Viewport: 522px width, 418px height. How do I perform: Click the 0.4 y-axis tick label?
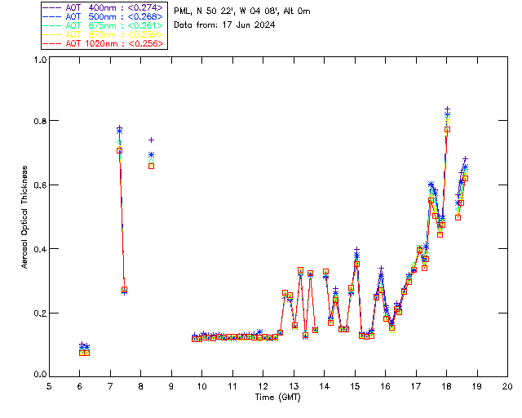[x=40, y=249]
